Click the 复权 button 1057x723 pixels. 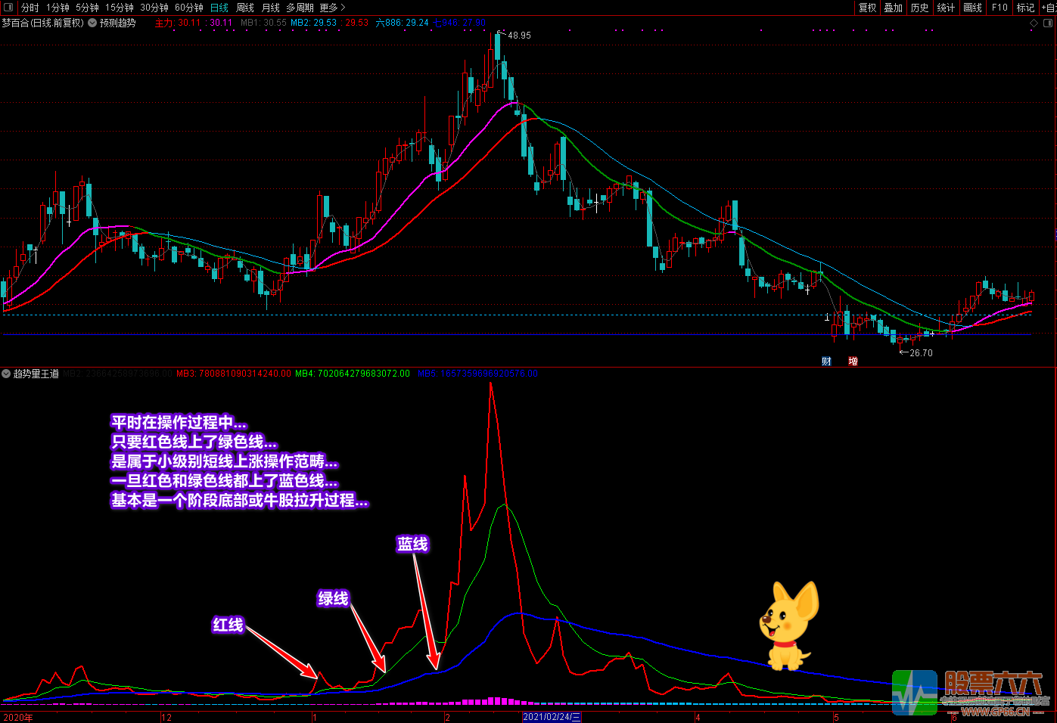867,8
